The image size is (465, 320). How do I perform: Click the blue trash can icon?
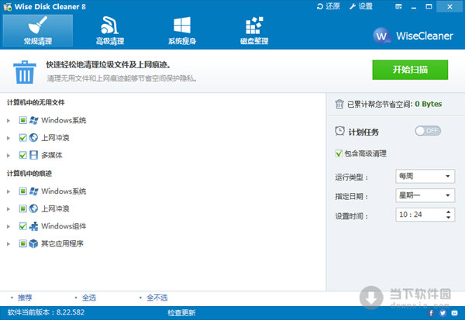click(x=25, y=72)
